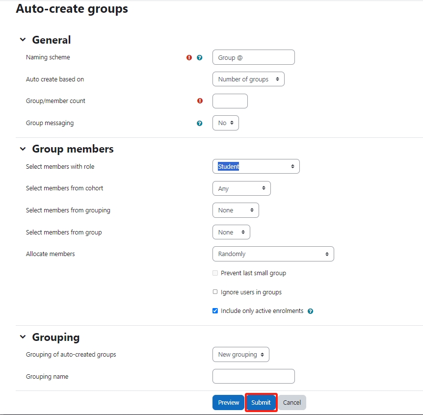This screenshot has height=415, width=423.
Task: Click the required-field icon beside Naming scheme
Action: coord(189,57)
